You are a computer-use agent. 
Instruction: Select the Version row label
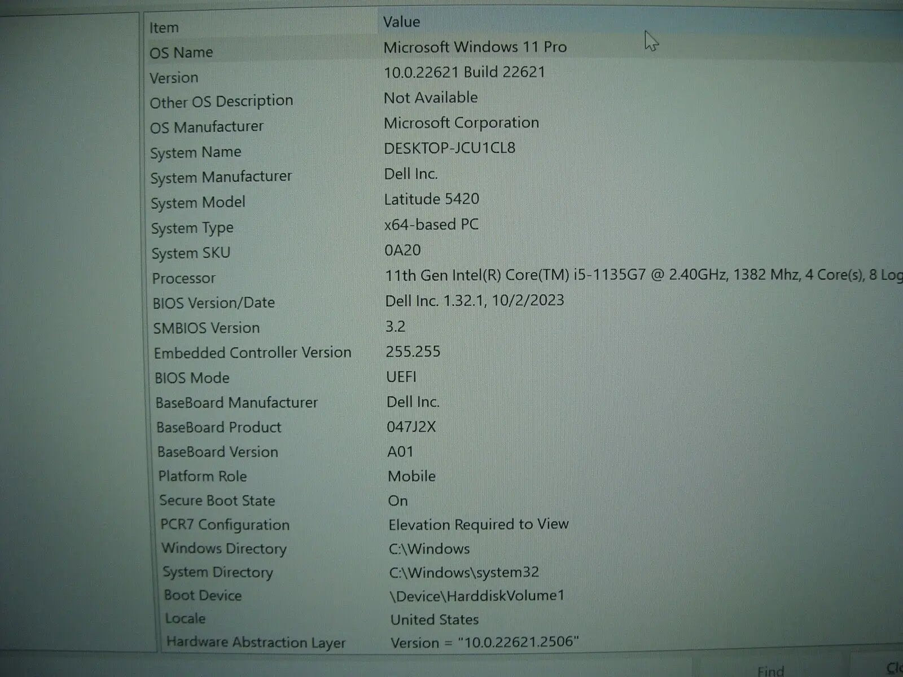click(174, 78)
